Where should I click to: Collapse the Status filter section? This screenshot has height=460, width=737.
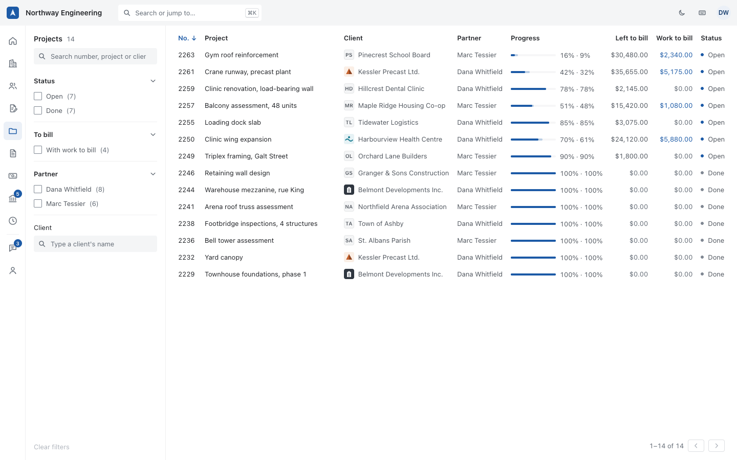(153, 81)
